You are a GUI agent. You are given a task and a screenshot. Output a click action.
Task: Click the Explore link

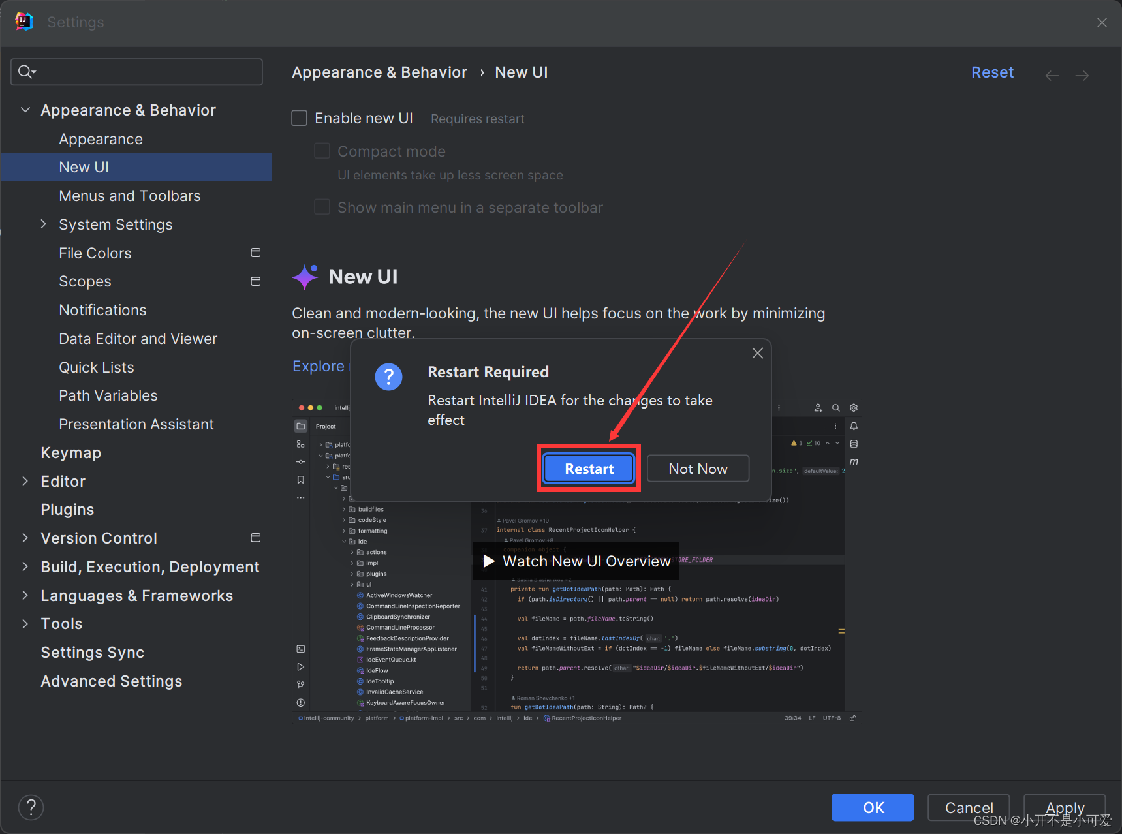click(x=318, y=366)
